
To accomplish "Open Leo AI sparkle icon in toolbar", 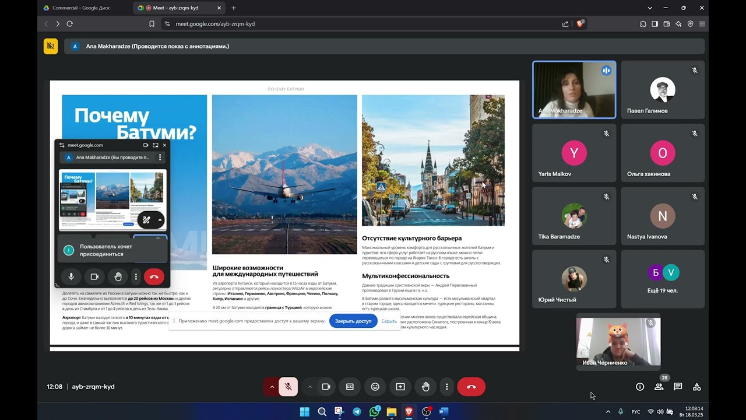I will 678,24.
